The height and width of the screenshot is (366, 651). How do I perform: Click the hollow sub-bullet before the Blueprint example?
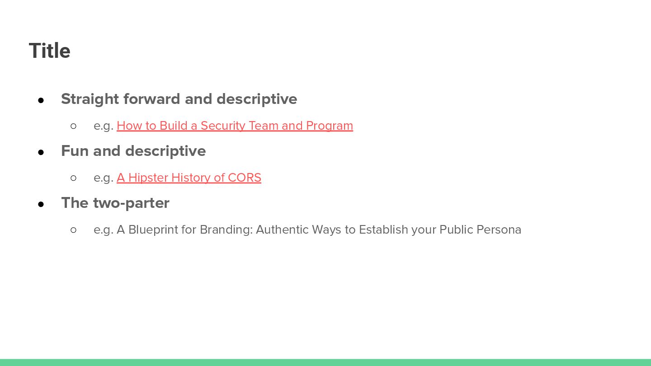(x=74, y=230)
